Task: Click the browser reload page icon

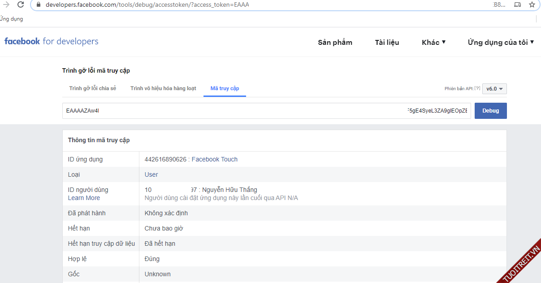Action: (21, 4)
